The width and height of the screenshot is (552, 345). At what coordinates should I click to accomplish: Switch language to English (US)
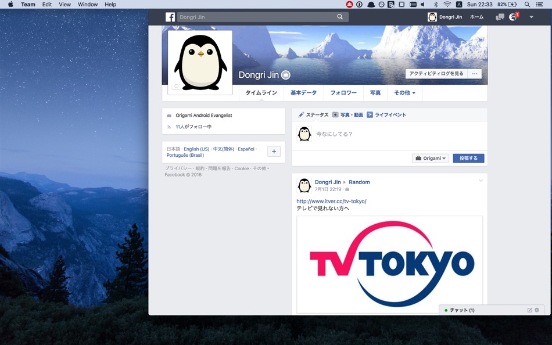[x=196, y=149]
